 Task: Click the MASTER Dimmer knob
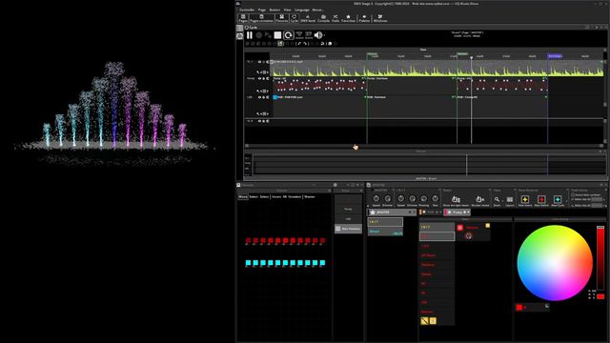388,199
